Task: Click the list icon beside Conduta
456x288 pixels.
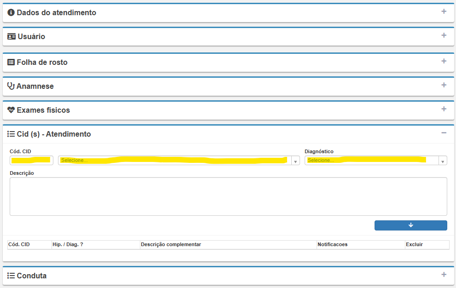Action: (x=11, y=276)
